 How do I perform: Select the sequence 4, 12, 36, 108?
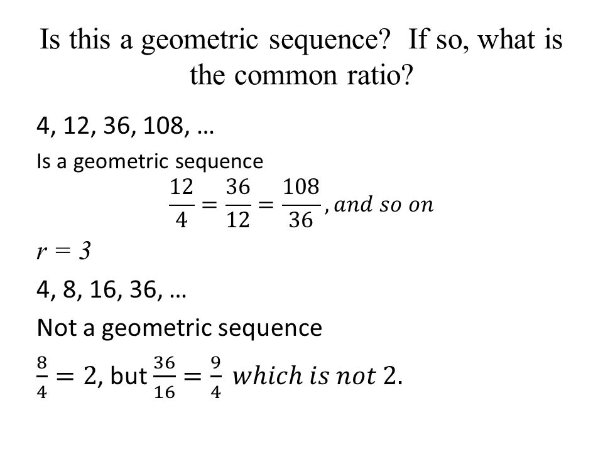point(125,126)
